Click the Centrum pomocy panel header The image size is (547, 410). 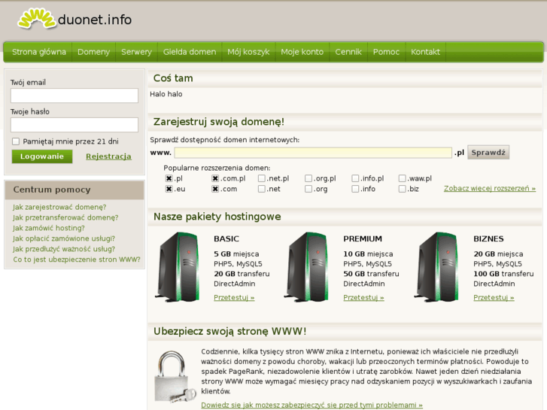point(74,190)
